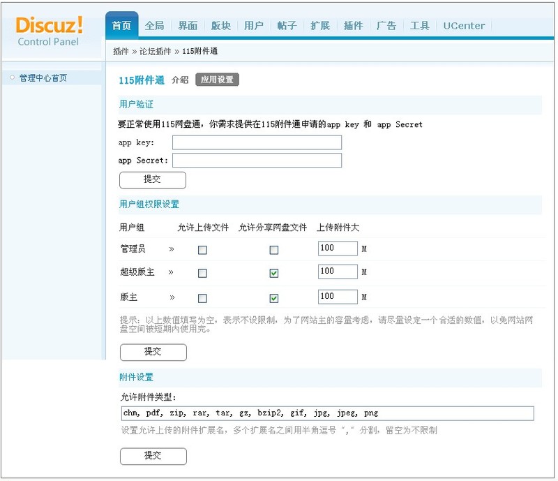Click the 允许附件类型 text field
Screen dimensions: 558x481
point(327,413)
